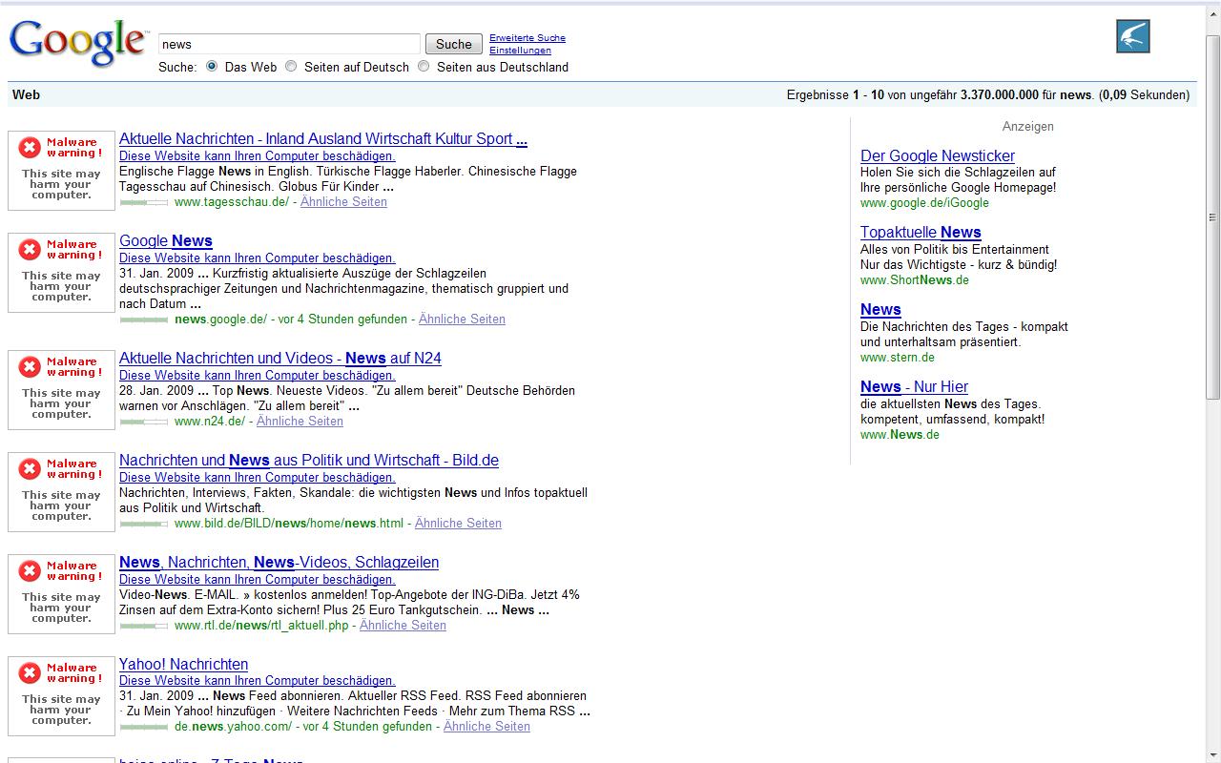
Task: Click malware warning badge beside Yahoo! Nachrichten result
Action: click(61, 696)
